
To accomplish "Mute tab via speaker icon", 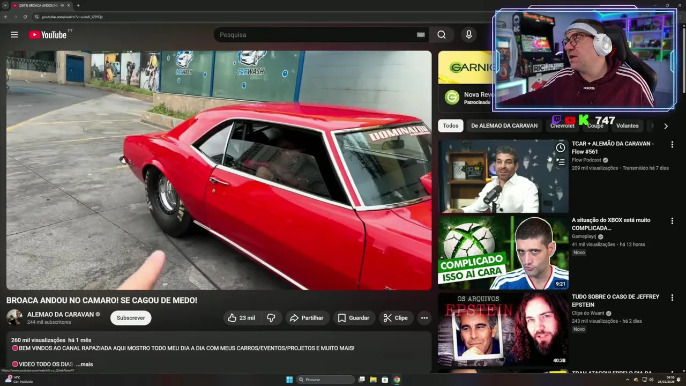I will click(62, 5).
